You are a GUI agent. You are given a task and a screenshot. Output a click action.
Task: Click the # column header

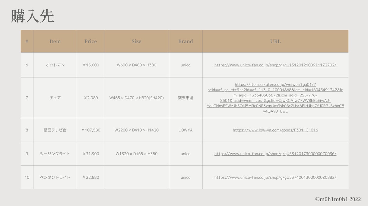pos(27,41)
